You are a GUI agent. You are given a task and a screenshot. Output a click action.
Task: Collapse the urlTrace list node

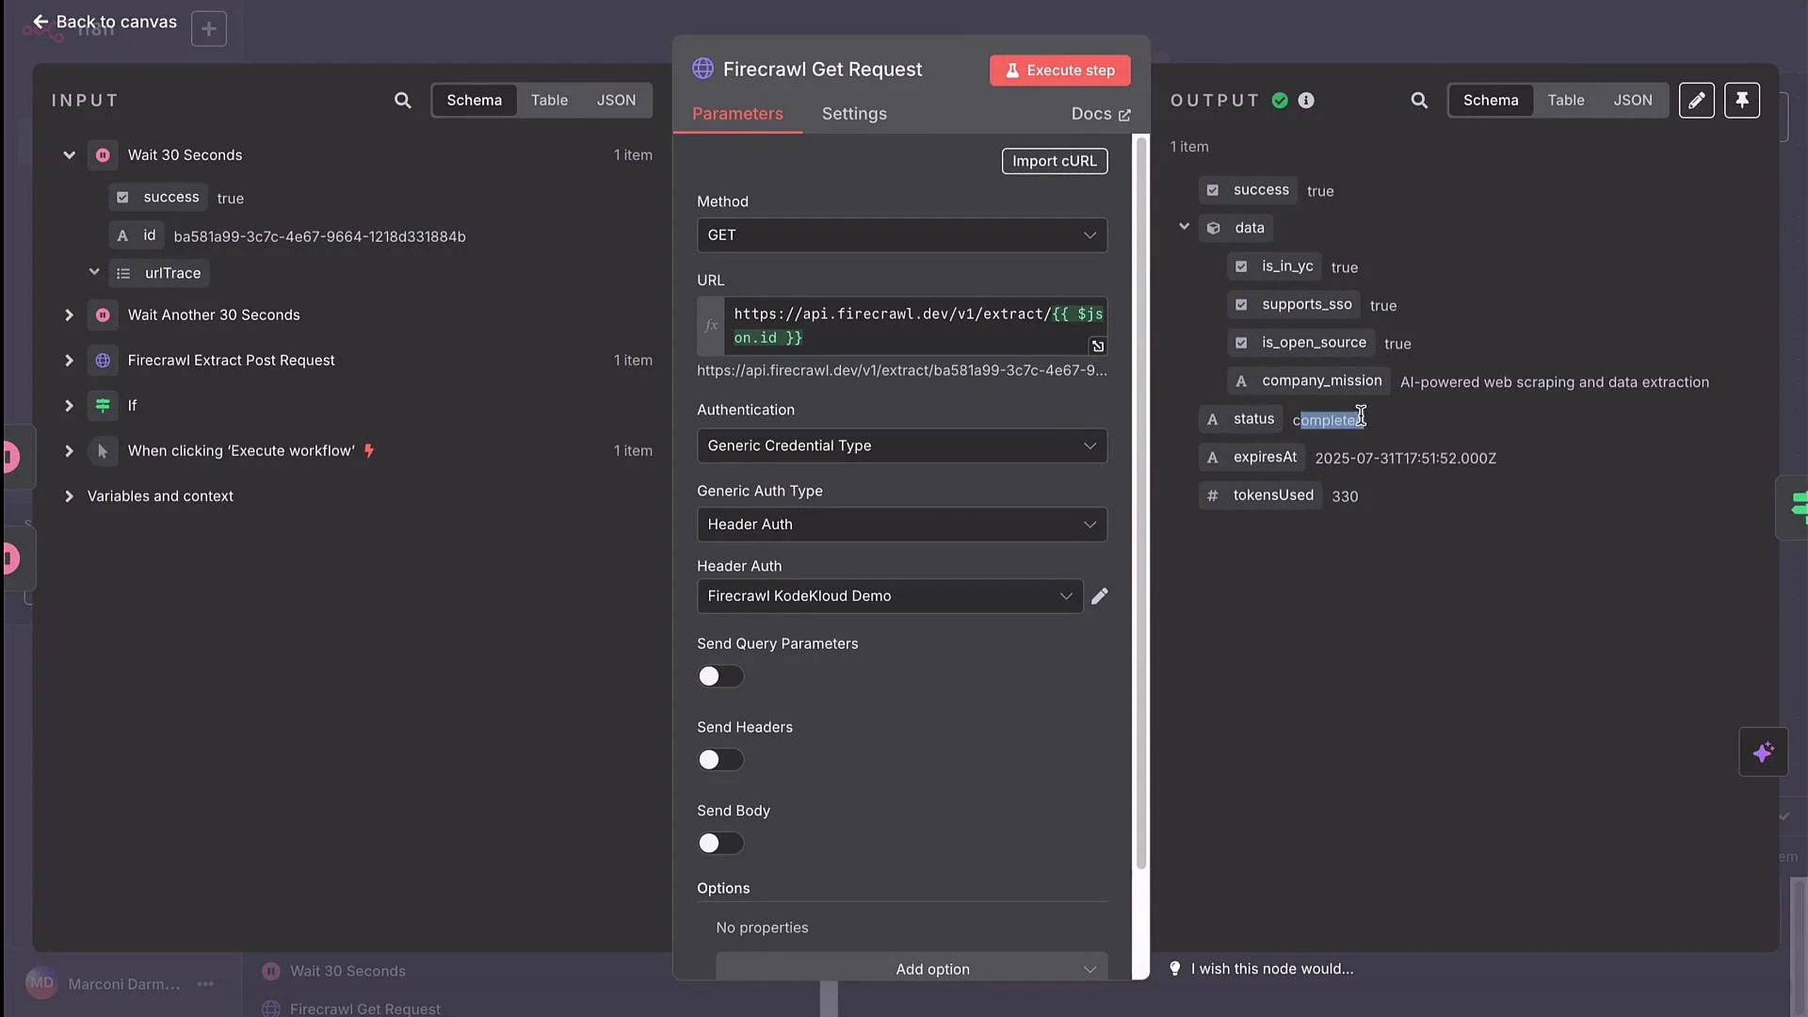(94, 272)
